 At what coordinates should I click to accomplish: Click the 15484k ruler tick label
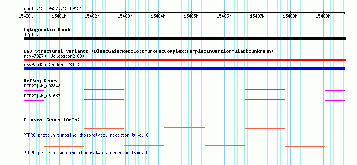tap(158, 16)
